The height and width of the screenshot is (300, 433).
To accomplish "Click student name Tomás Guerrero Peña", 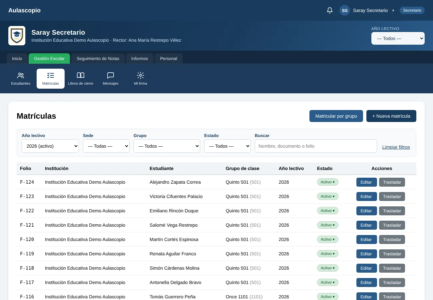I will click(173, 297).
